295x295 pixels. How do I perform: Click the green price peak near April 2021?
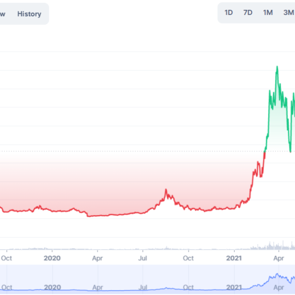click(277, 67)
